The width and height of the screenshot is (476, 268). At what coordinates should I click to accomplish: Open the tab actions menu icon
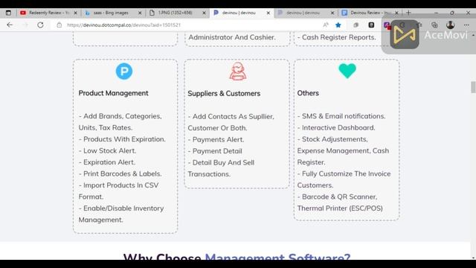coord(8,13)
